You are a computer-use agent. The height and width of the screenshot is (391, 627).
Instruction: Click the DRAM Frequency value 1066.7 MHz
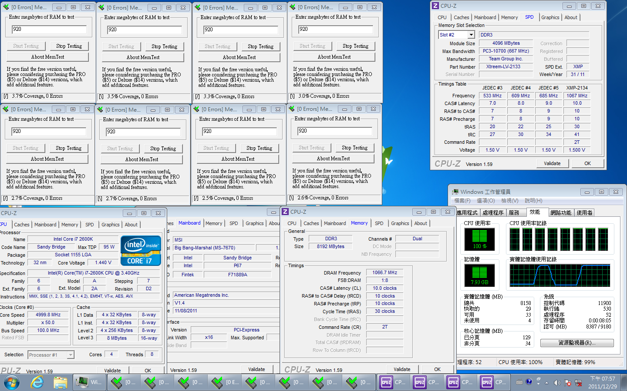click(x=384, y=272)
